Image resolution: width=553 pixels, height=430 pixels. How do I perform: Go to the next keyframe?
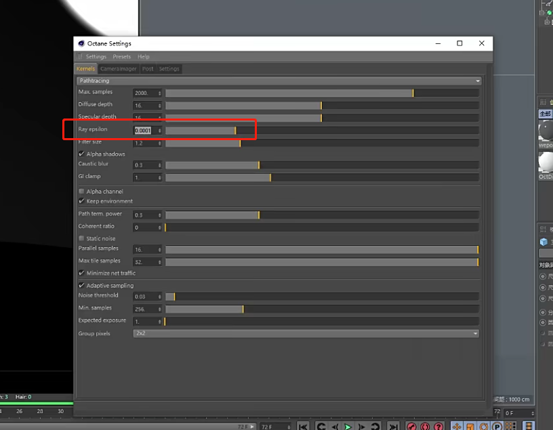pyautogui.click(x=375, y=427)
